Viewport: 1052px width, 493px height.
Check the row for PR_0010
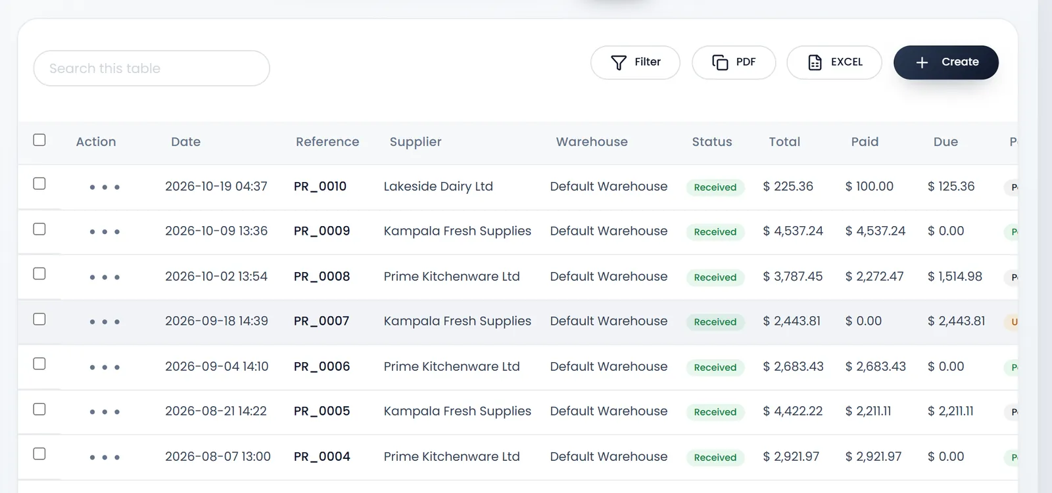click(39, 183)
